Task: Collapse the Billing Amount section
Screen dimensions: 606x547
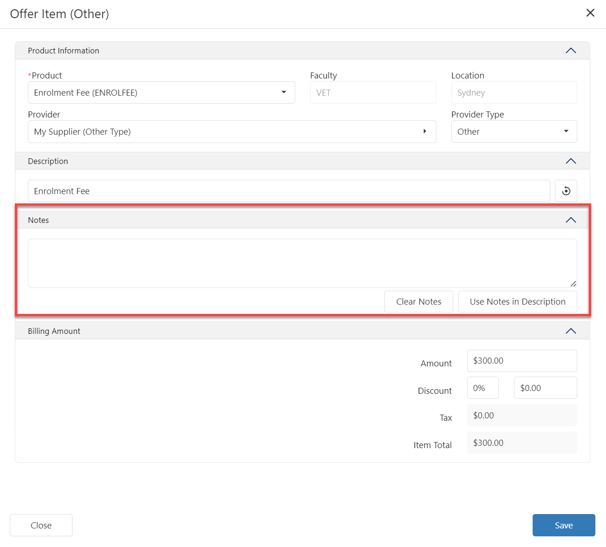Action: (571, 331)
